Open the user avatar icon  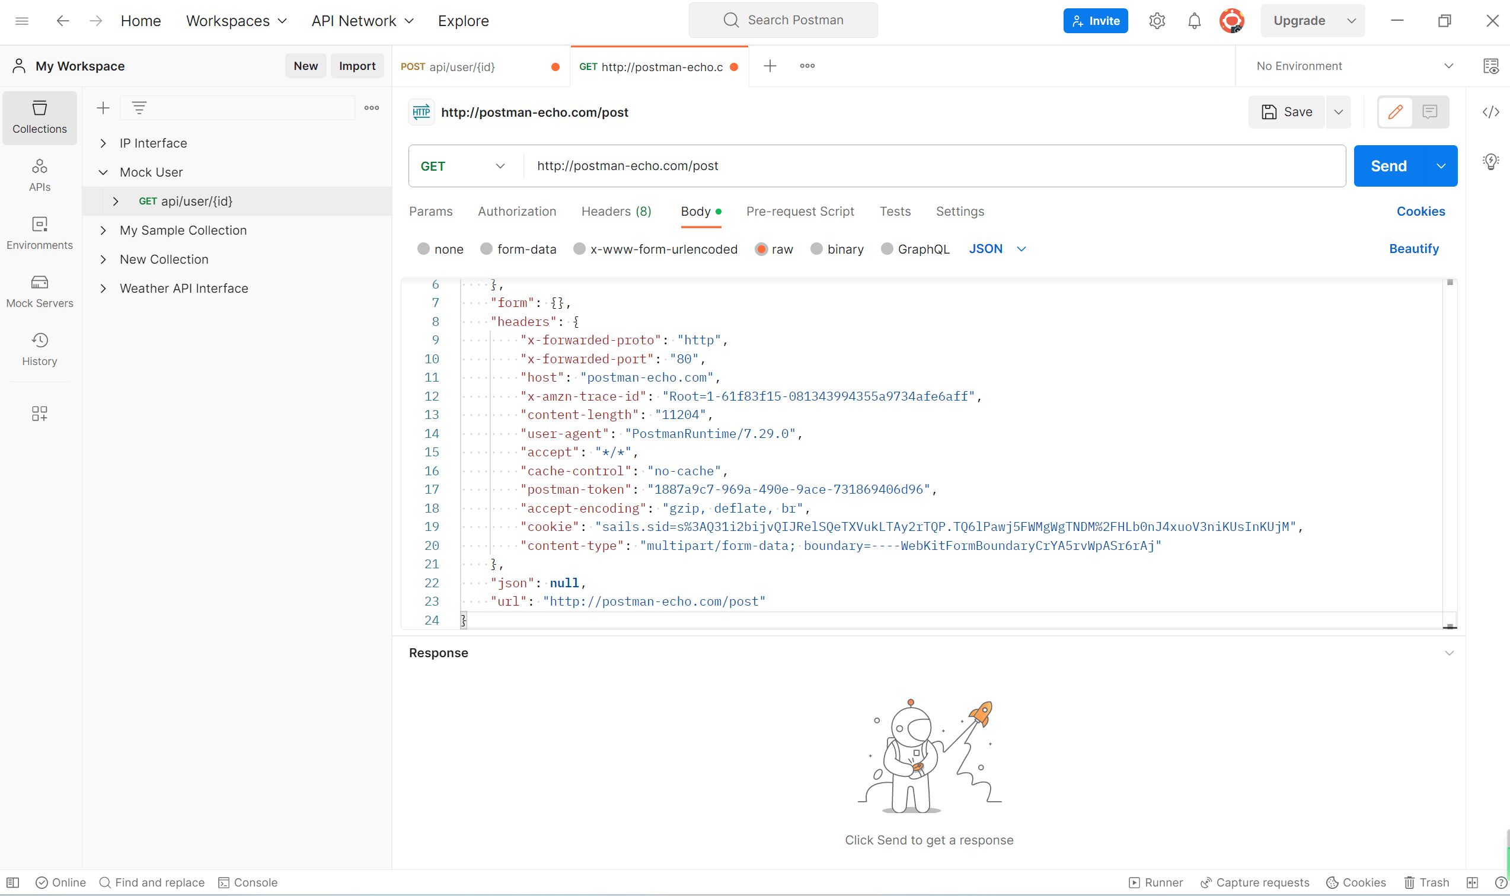point(1231,21)
